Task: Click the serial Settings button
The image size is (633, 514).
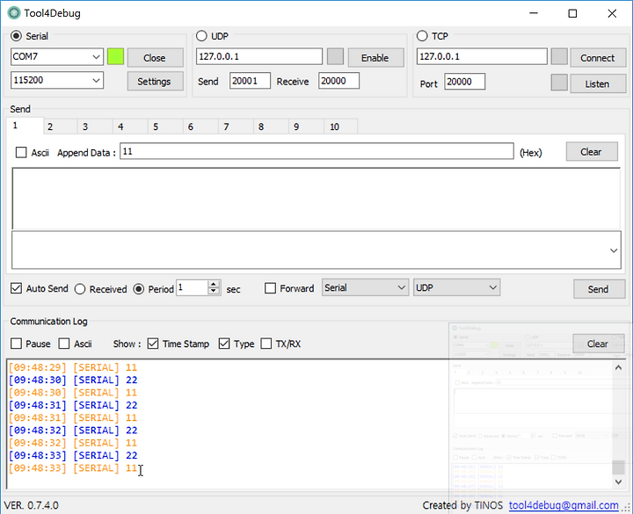Action: pos(155,82)
